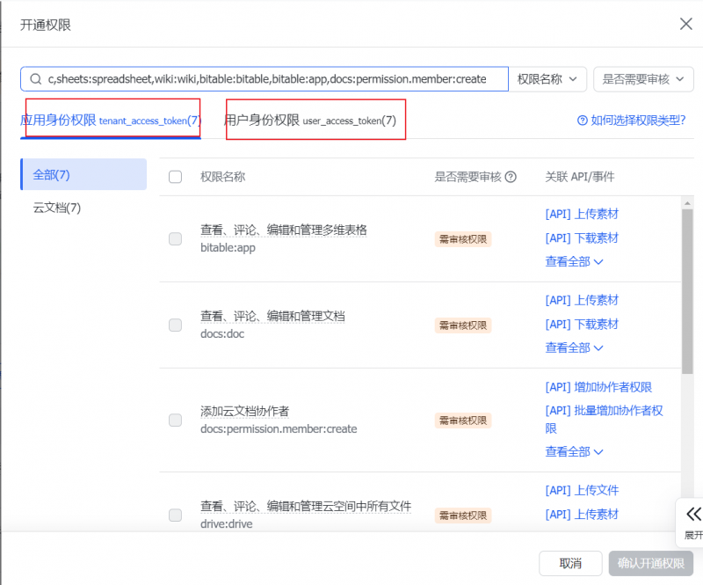Check the drive:drive permission checkbox
Screen dimensions: 703x585
pyautogui.click(x=175, y=516)
